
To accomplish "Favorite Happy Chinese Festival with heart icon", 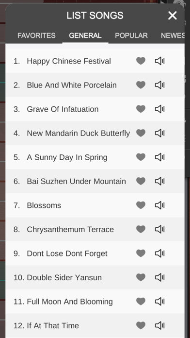I will [x=141, y=61].
